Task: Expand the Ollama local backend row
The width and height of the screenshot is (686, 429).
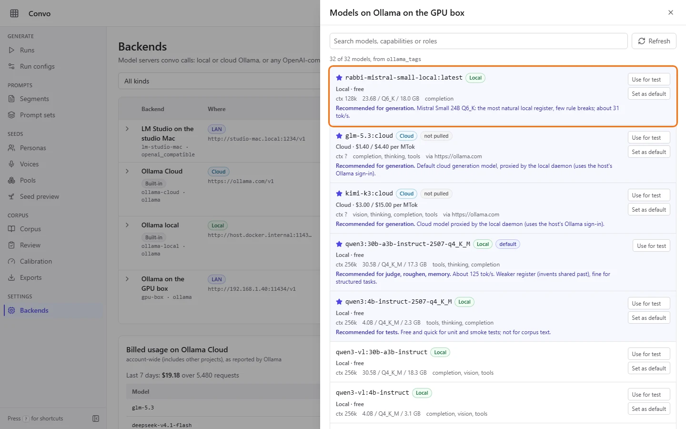Action: tap(127, 225)
